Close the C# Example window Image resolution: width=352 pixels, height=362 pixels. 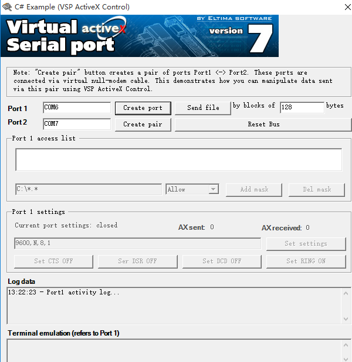[x=347, y=7]
